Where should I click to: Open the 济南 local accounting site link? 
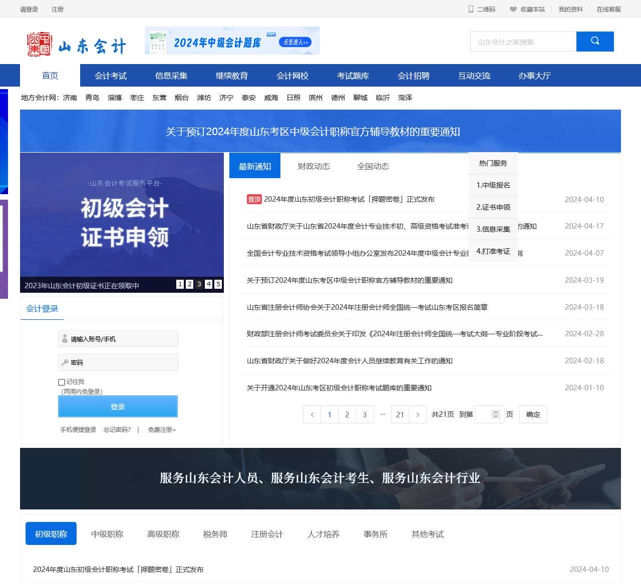click(x=70, y=98)
